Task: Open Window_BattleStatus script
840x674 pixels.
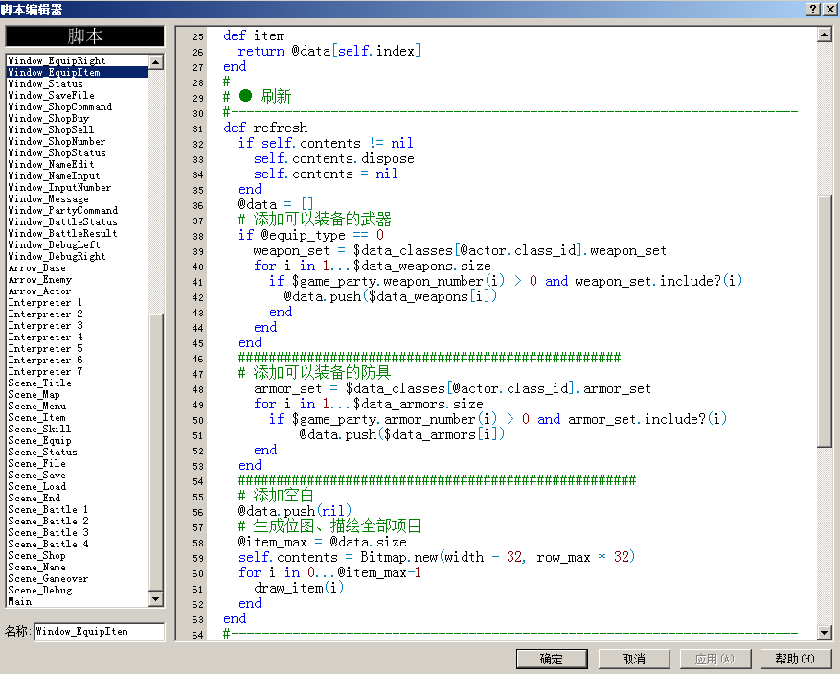Action: click(x=78, y=222)
